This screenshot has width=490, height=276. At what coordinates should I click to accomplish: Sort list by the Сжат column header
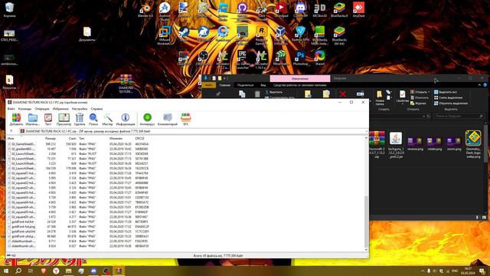[x=73, y=138]
